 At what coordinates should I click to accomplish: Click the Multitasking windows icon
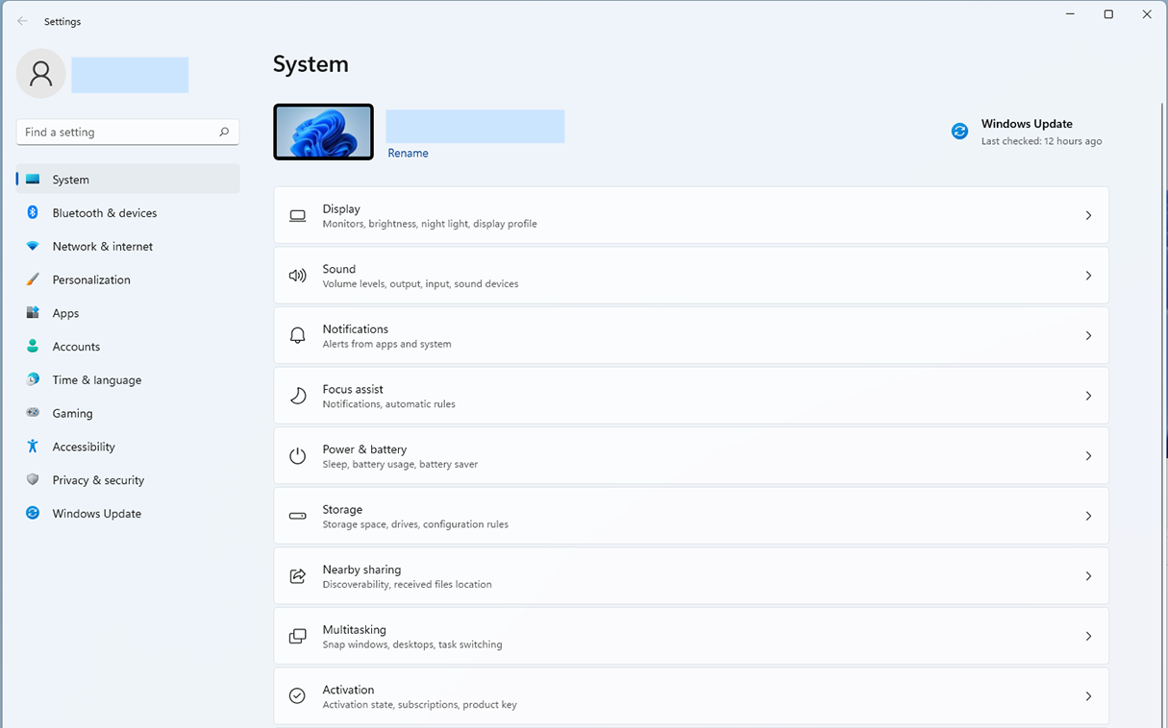[x=298, y=636]
